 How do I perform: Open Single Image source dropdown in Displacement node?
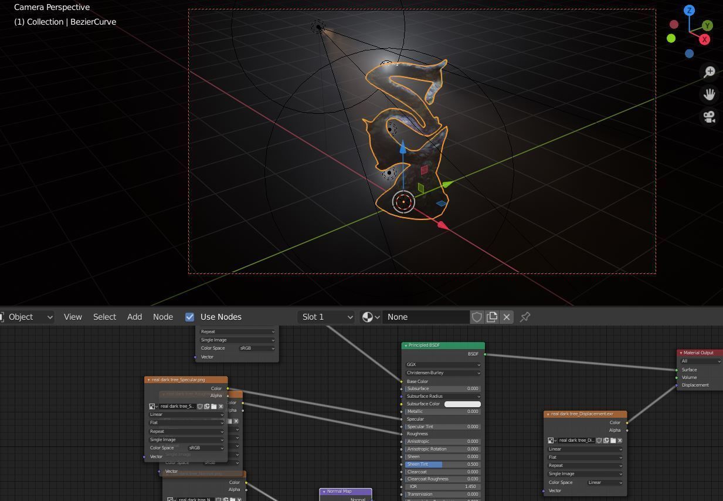click(585, 473)
